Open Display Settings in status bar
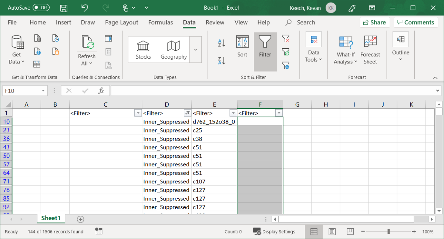 pyautogui.click(x=274, y=232)
